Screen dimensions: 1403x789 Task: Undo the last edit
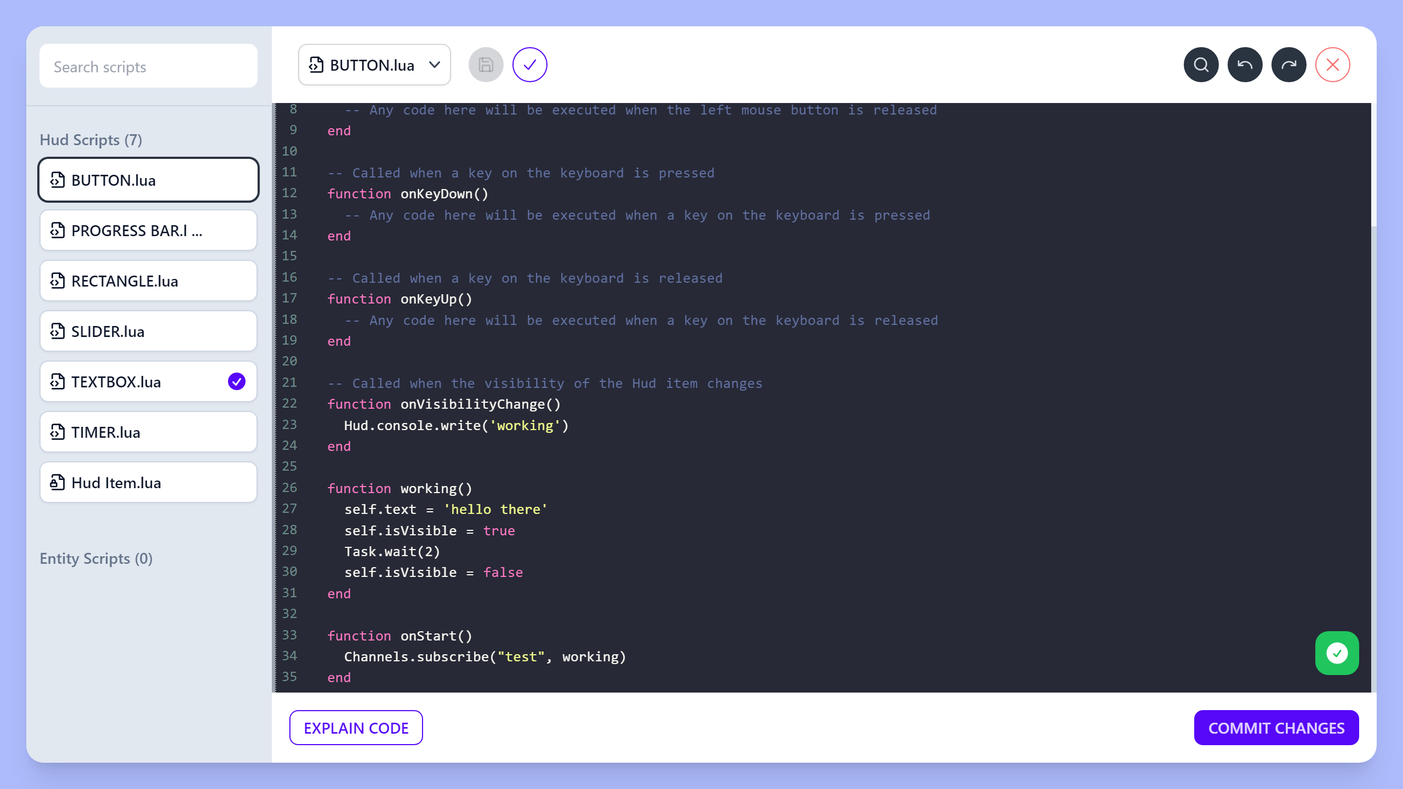pyautogui.click(x=1245, y=65)
